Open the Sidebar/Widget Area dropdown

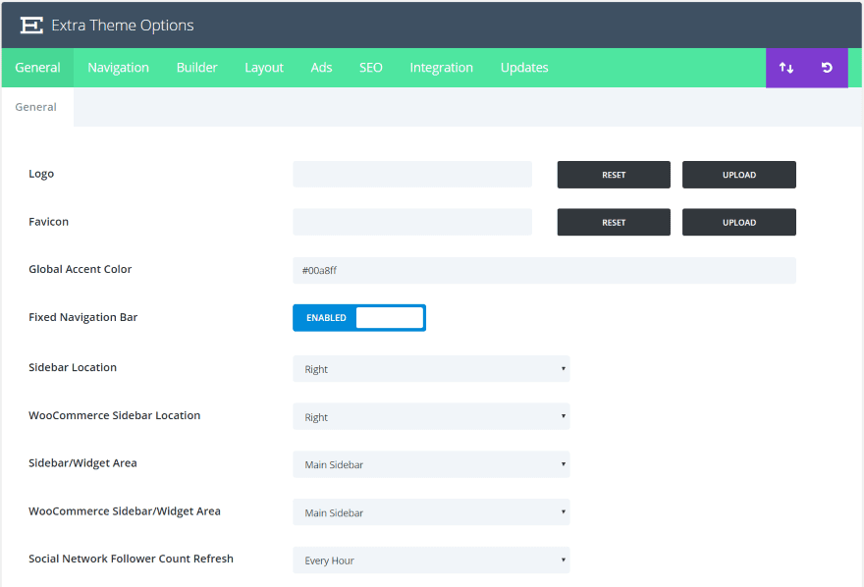tap(430, 464)
